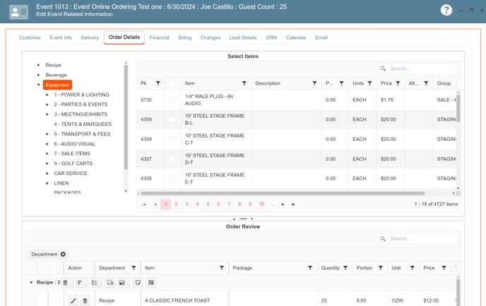Click the Select Items grid vertical scrollbar
Viewport: 486px width, 306px height.
tap(458, 109)
